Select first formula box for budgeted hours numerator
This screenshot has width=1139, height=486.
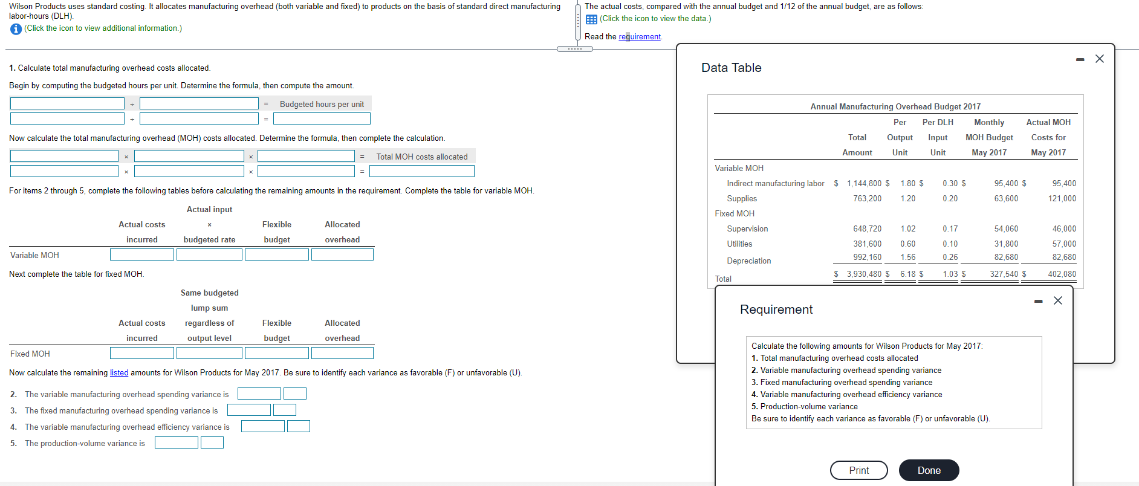point(67,103)
